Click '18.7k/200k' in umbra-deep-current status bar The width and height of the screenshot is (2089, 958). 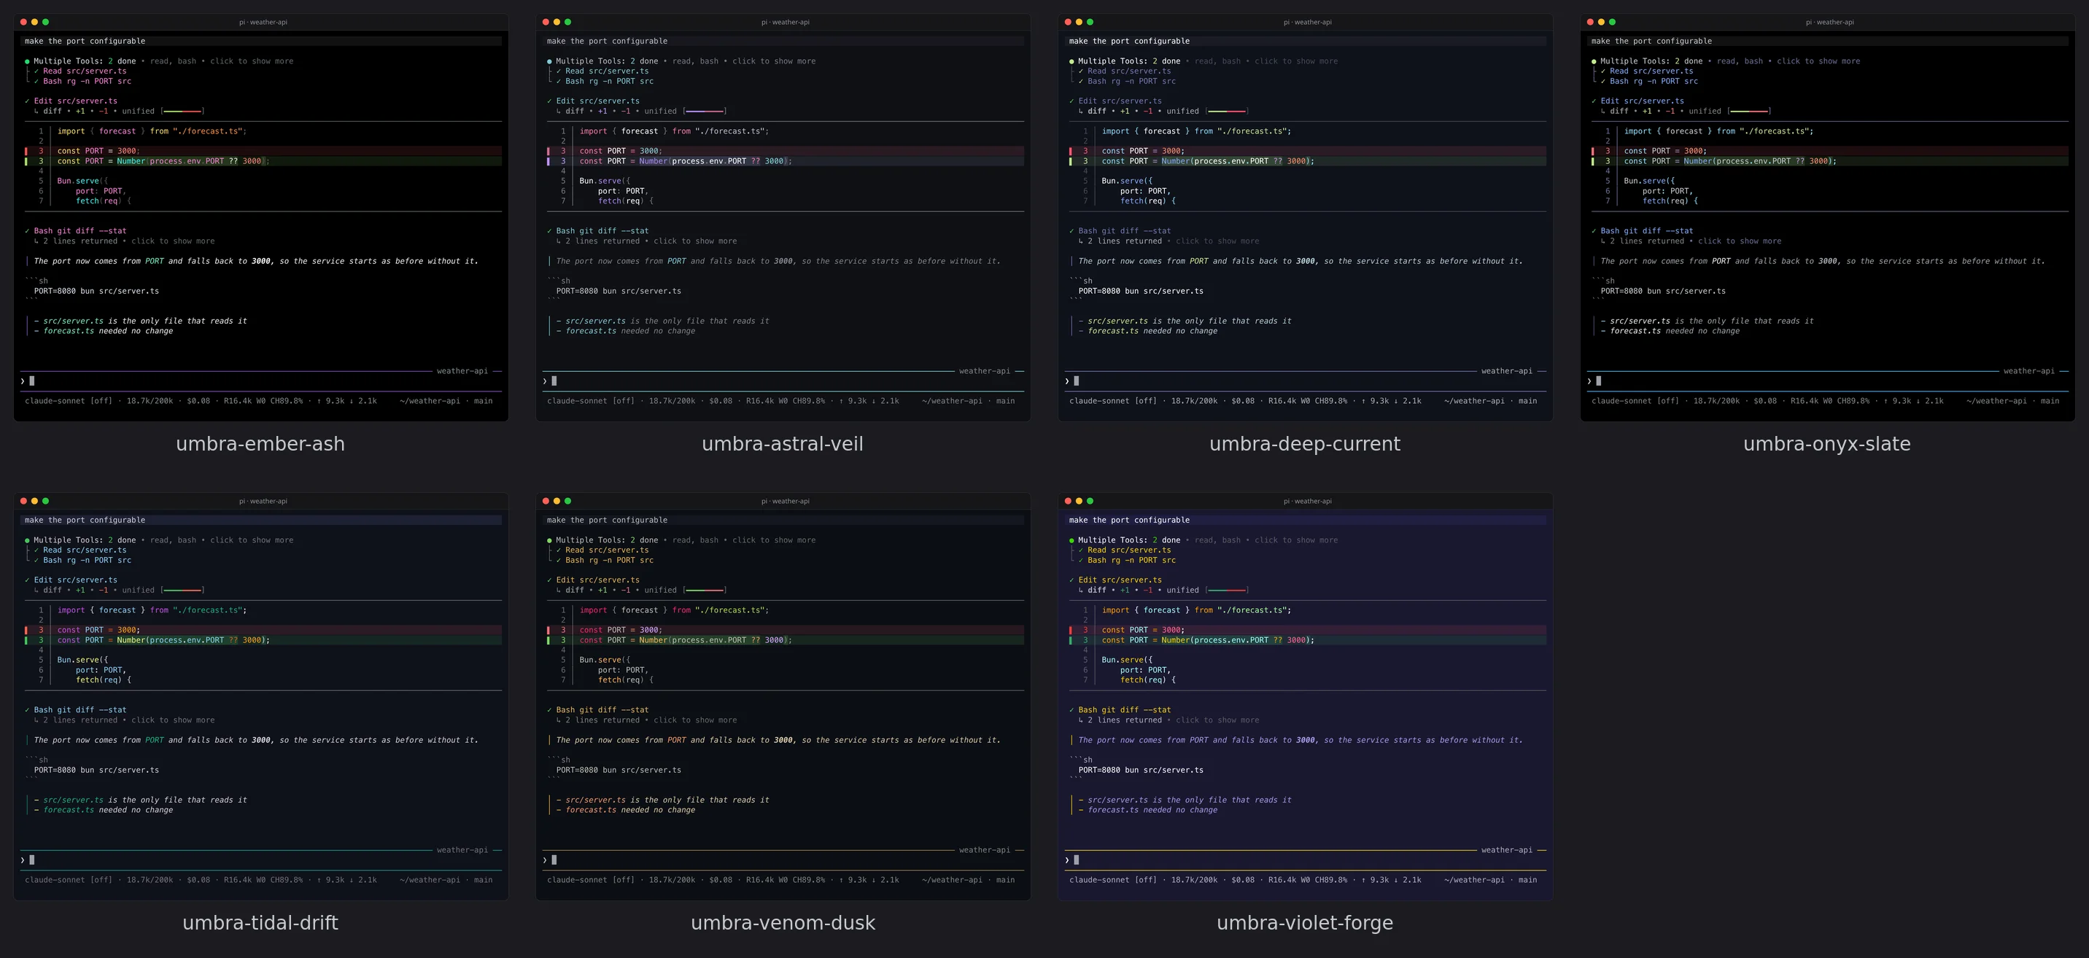1194,401
